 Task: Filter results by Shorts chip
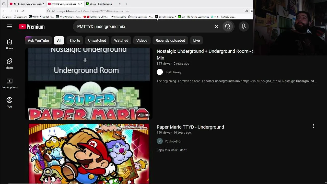75,40
